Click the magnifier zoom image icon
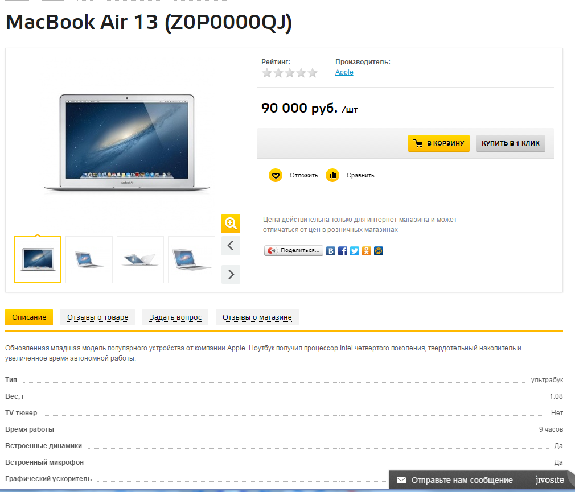 (x=231, y=223)
